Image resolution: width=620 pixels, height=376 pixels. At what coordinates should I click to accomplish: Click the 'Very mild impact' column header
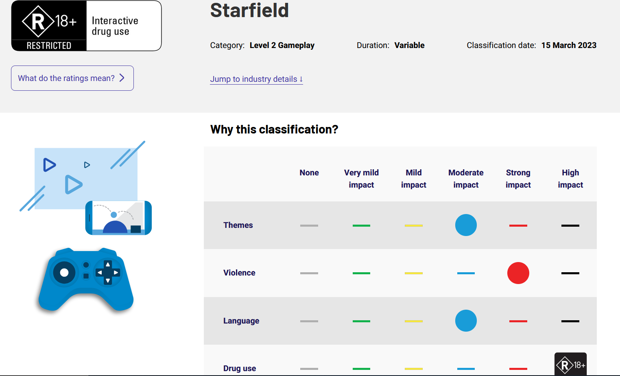coord(361,179)
